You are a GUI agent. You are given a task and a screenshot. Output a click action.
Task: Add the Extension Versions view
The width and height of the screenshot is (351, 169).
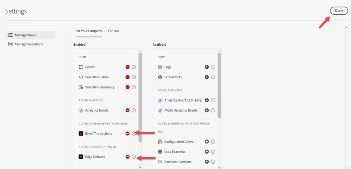[x=207, y=161]
